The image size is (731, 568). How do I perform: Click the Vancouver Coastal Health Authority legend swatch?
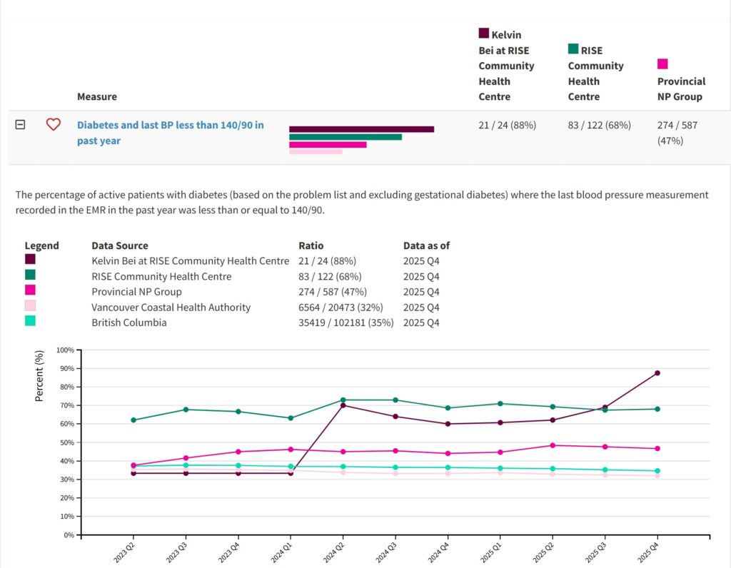tap(30, 306)
